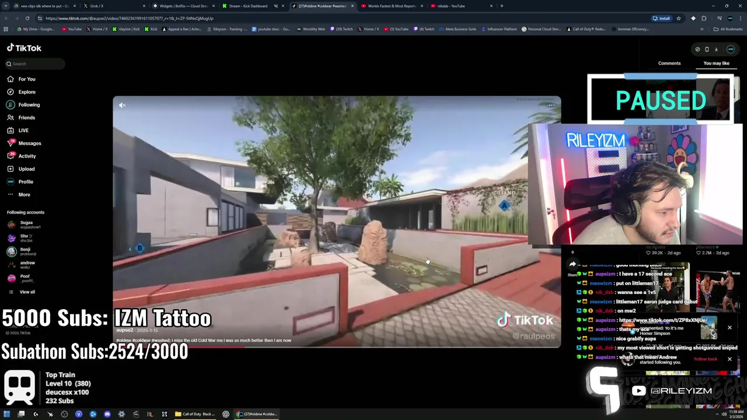Viewport: 747px width, 420px height.
Task: Click the Following people icon
Action: pyautogui.click(x=11, y=104)
